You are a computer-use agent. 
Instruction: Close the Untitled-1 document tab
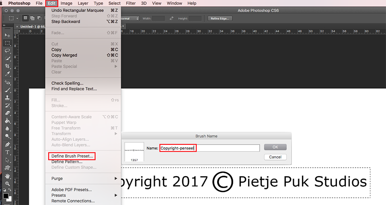17,26
